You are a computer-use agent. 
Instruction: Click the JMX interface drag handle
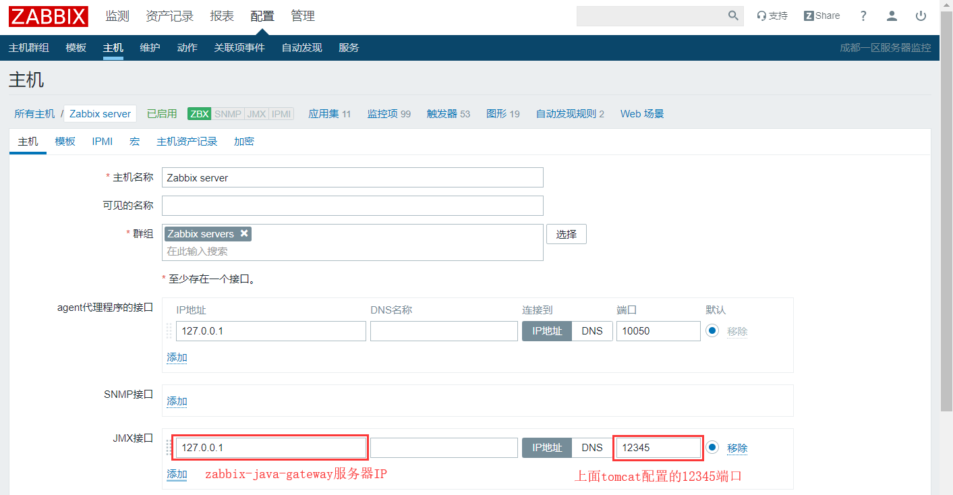point(169,448)
